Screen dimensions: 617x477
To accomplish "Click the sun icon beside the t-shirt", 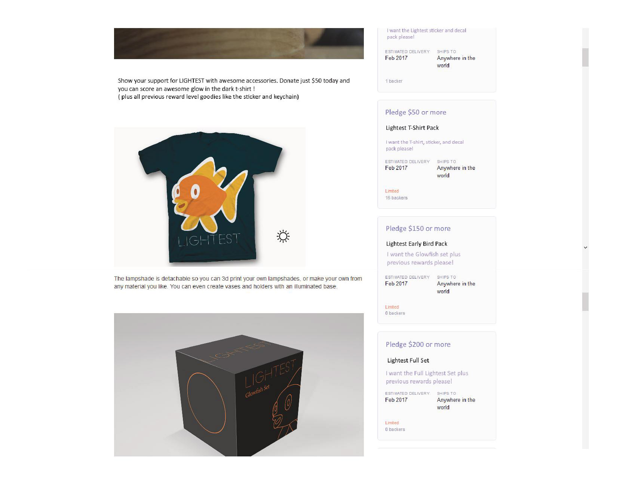I will (x=283, y=236).
